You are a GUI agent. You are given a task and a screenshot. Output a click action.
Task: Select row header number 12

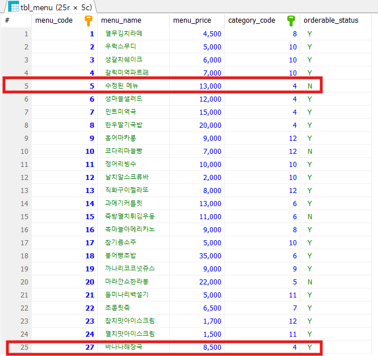[24, 177]
